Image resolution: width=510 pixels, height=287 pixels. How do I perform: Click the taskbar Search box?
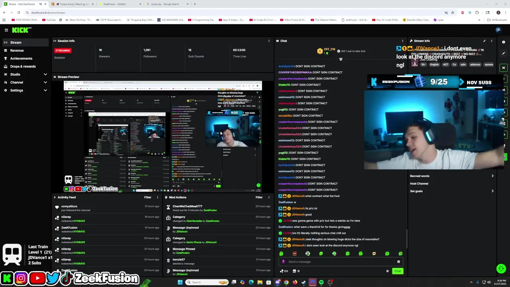tap(207, 282)
